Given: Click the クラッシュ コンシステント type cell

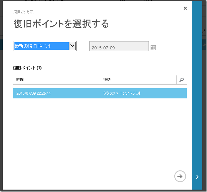Looking at the screenshot, I should [122, 93].
